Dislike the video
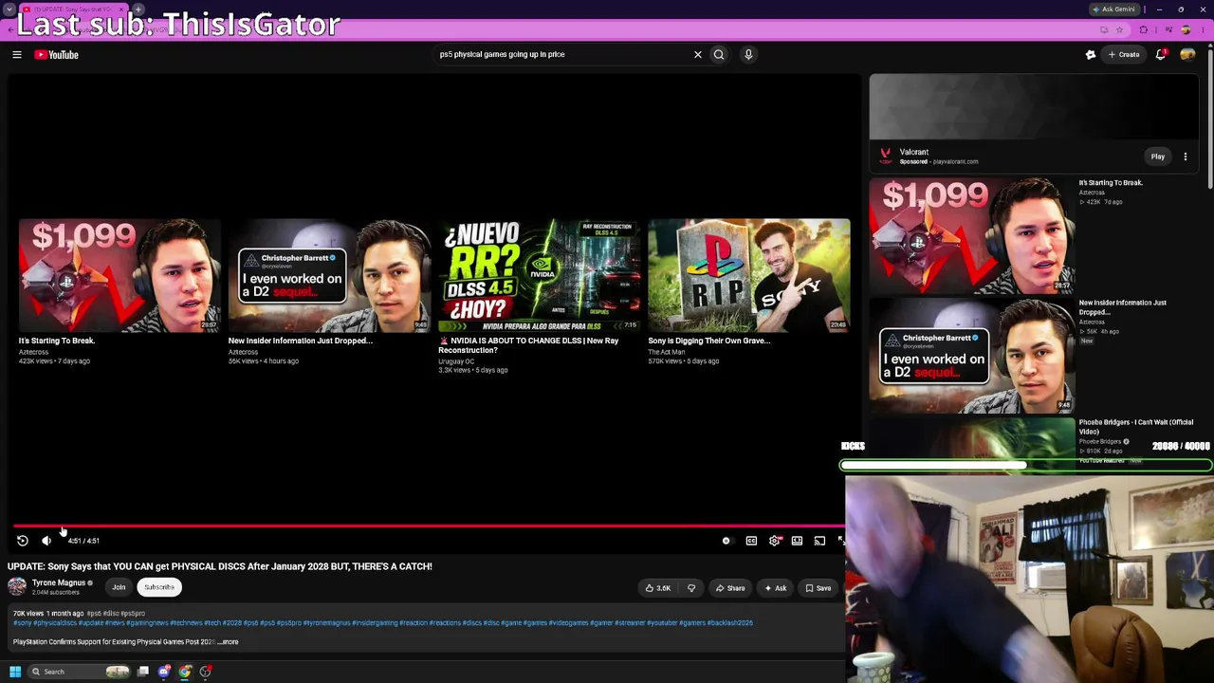This screenshot has width=1214, height=683. (691, 588)
